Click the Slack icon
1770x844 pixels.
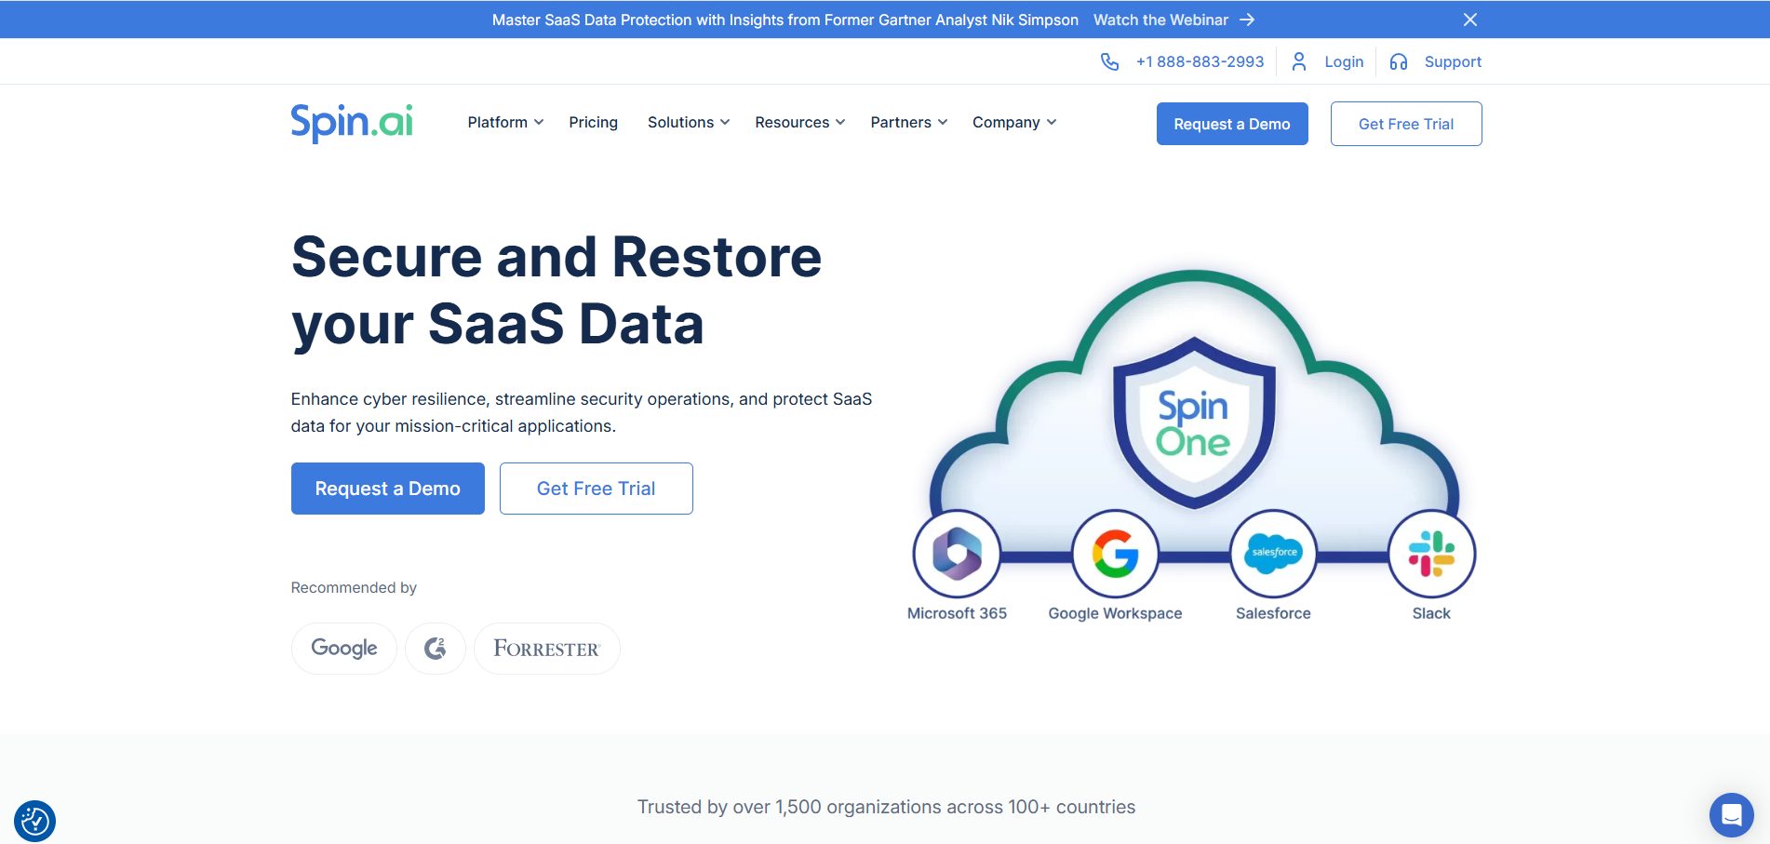click(1431, 554)
